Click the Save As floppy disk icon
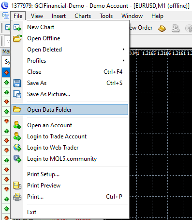Image resolution: width=192 pixels, height=220 pixels. [17, 83]
